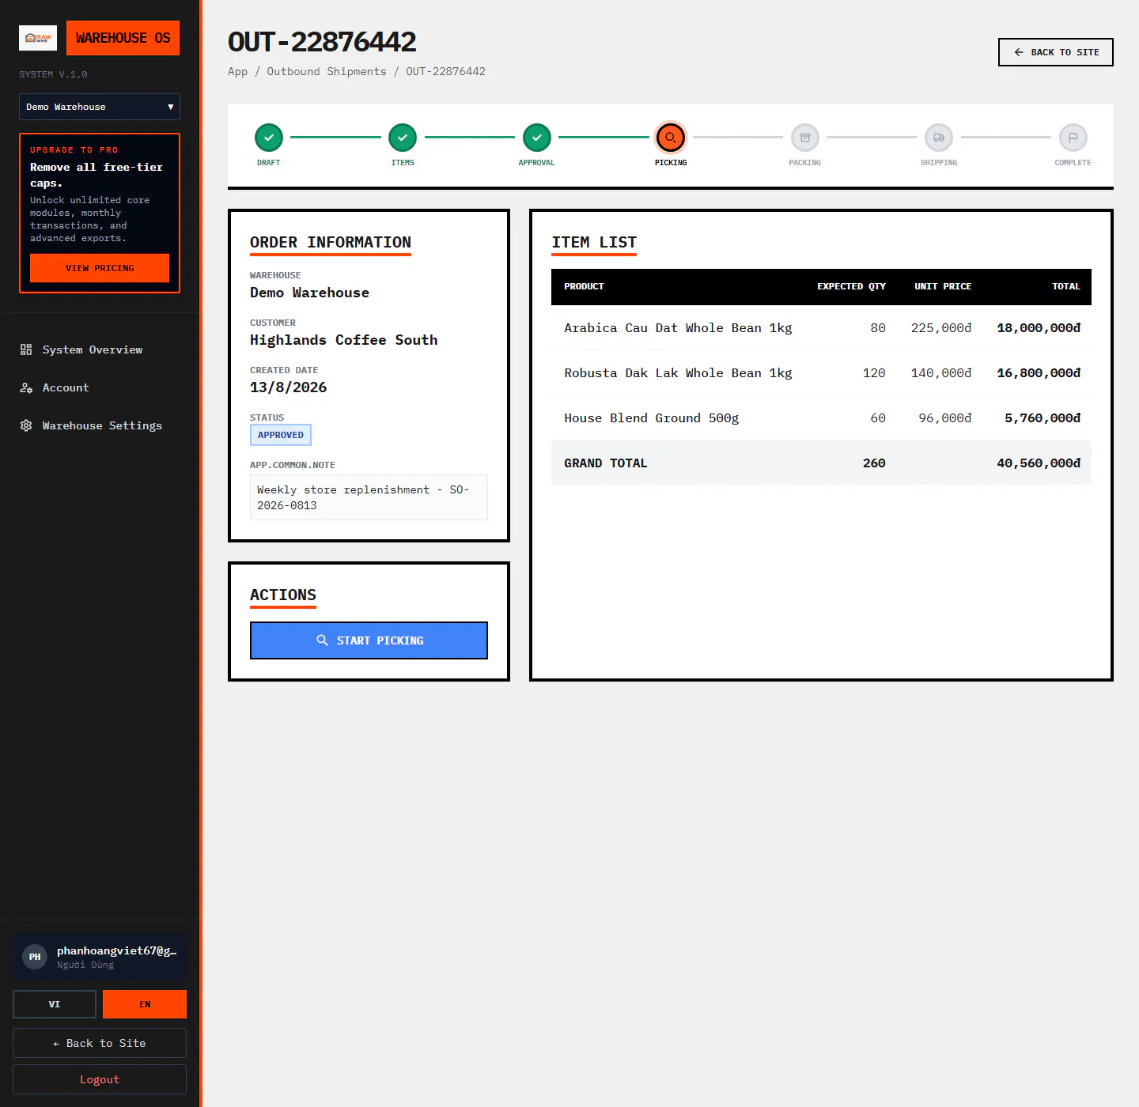Click the phanhoangviet67 user email
The width and height of the screenshot is (1139, 1107).
point(116,950)
